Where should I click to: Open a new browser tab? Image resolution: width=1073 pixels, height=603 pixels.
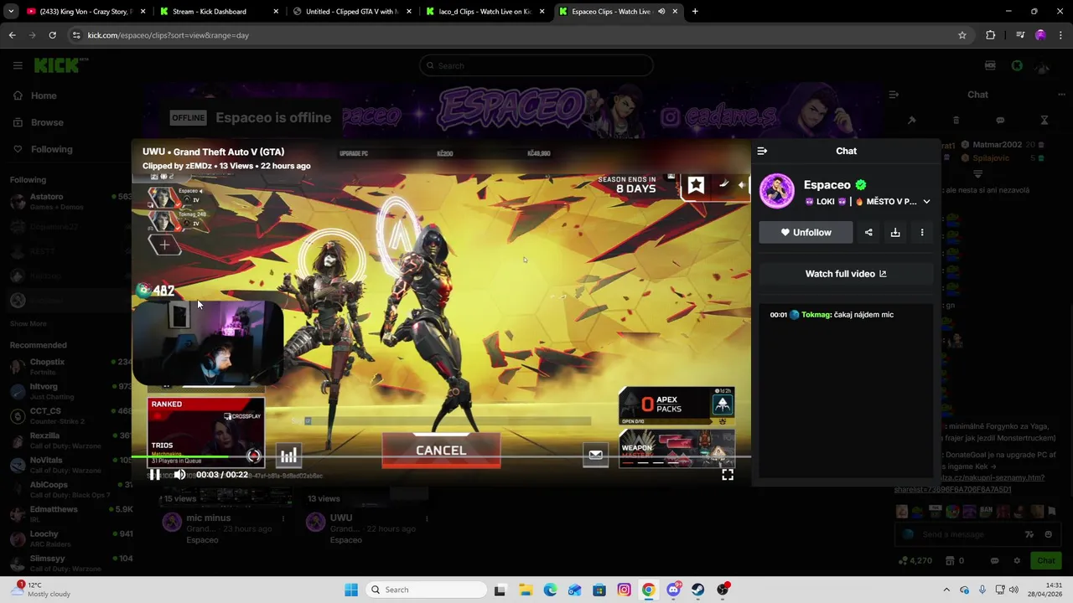(x=695, y=12)
